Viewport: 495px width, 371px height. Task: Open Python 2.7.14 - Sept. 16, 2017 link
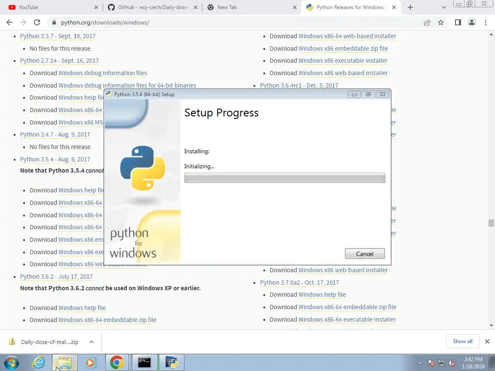pos(59,61)
